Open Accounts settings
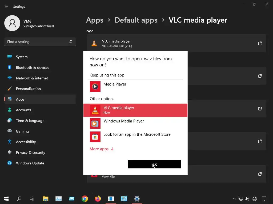This screenshot has width=273, height=204. [x=40, y=110]
